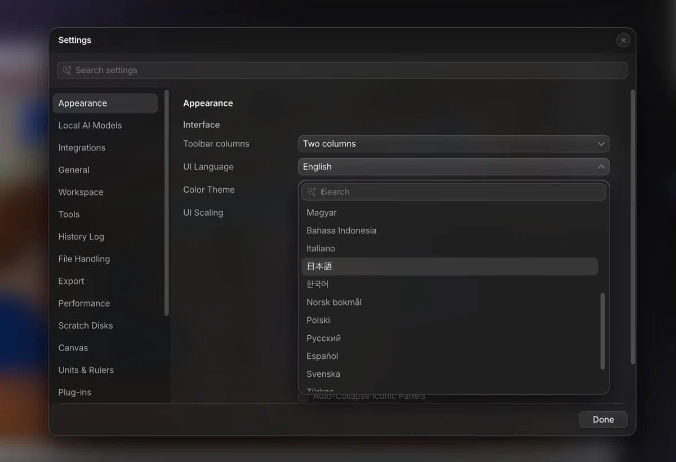Open the Local AI Models category

(105, 126)
